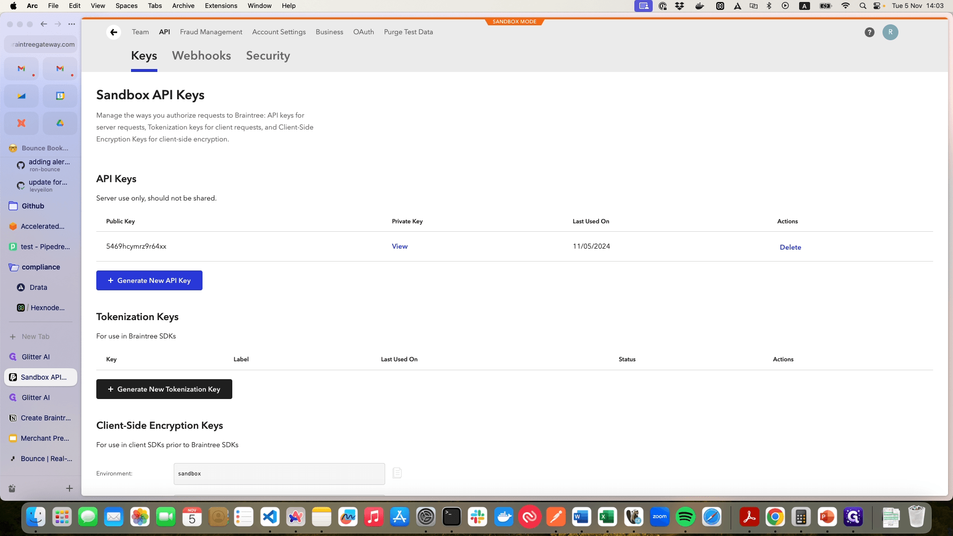This screenshot has width=953, height=536.
Task: Click the public key text 5469hcymrz9r64xx
Action: tap(136, 246)
